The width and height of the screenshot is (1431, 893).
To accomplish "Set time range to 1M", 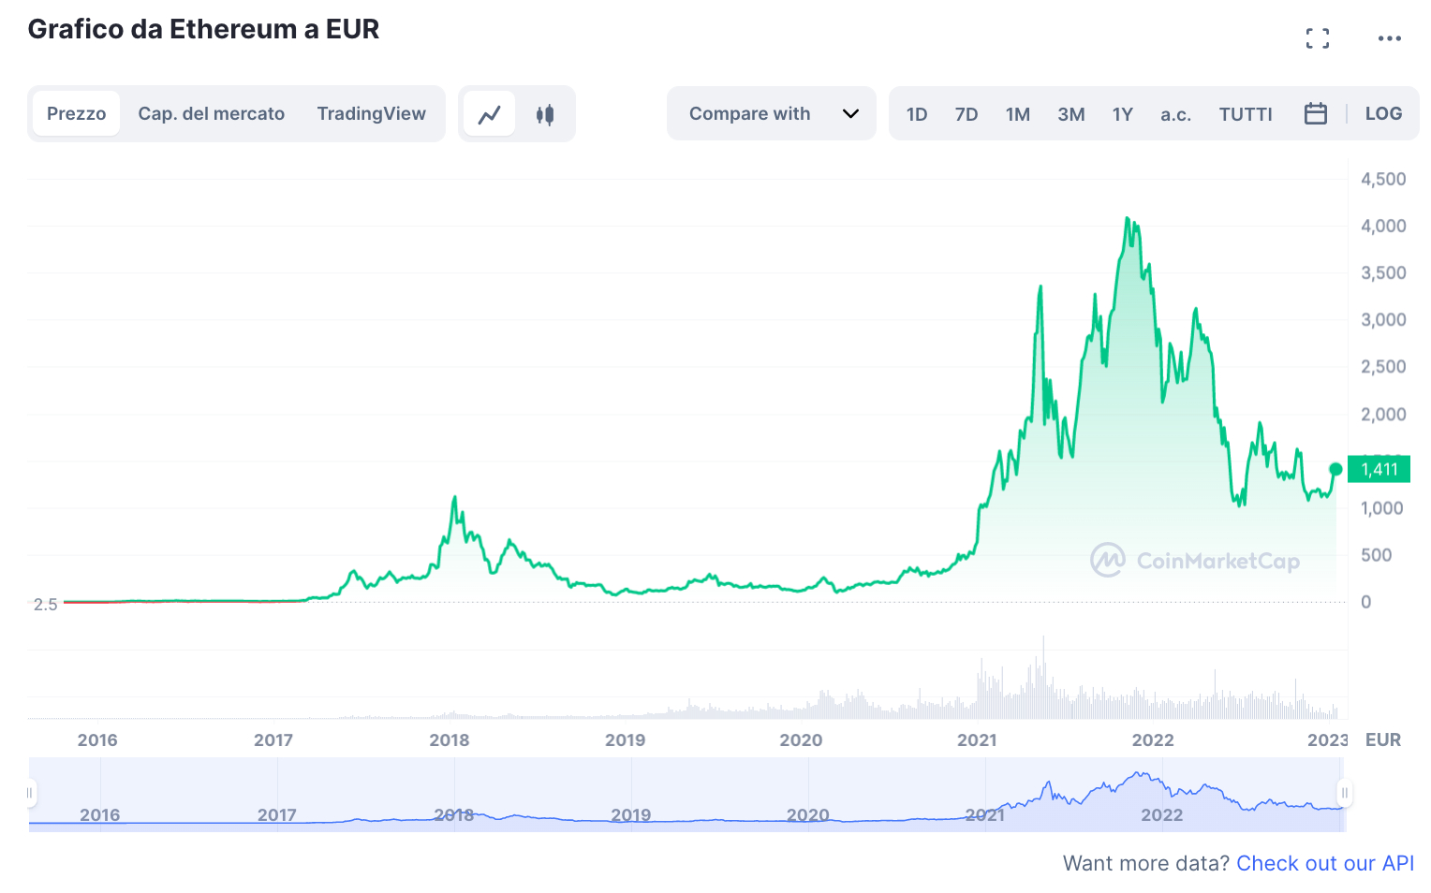I will (x=1018, y=114).
